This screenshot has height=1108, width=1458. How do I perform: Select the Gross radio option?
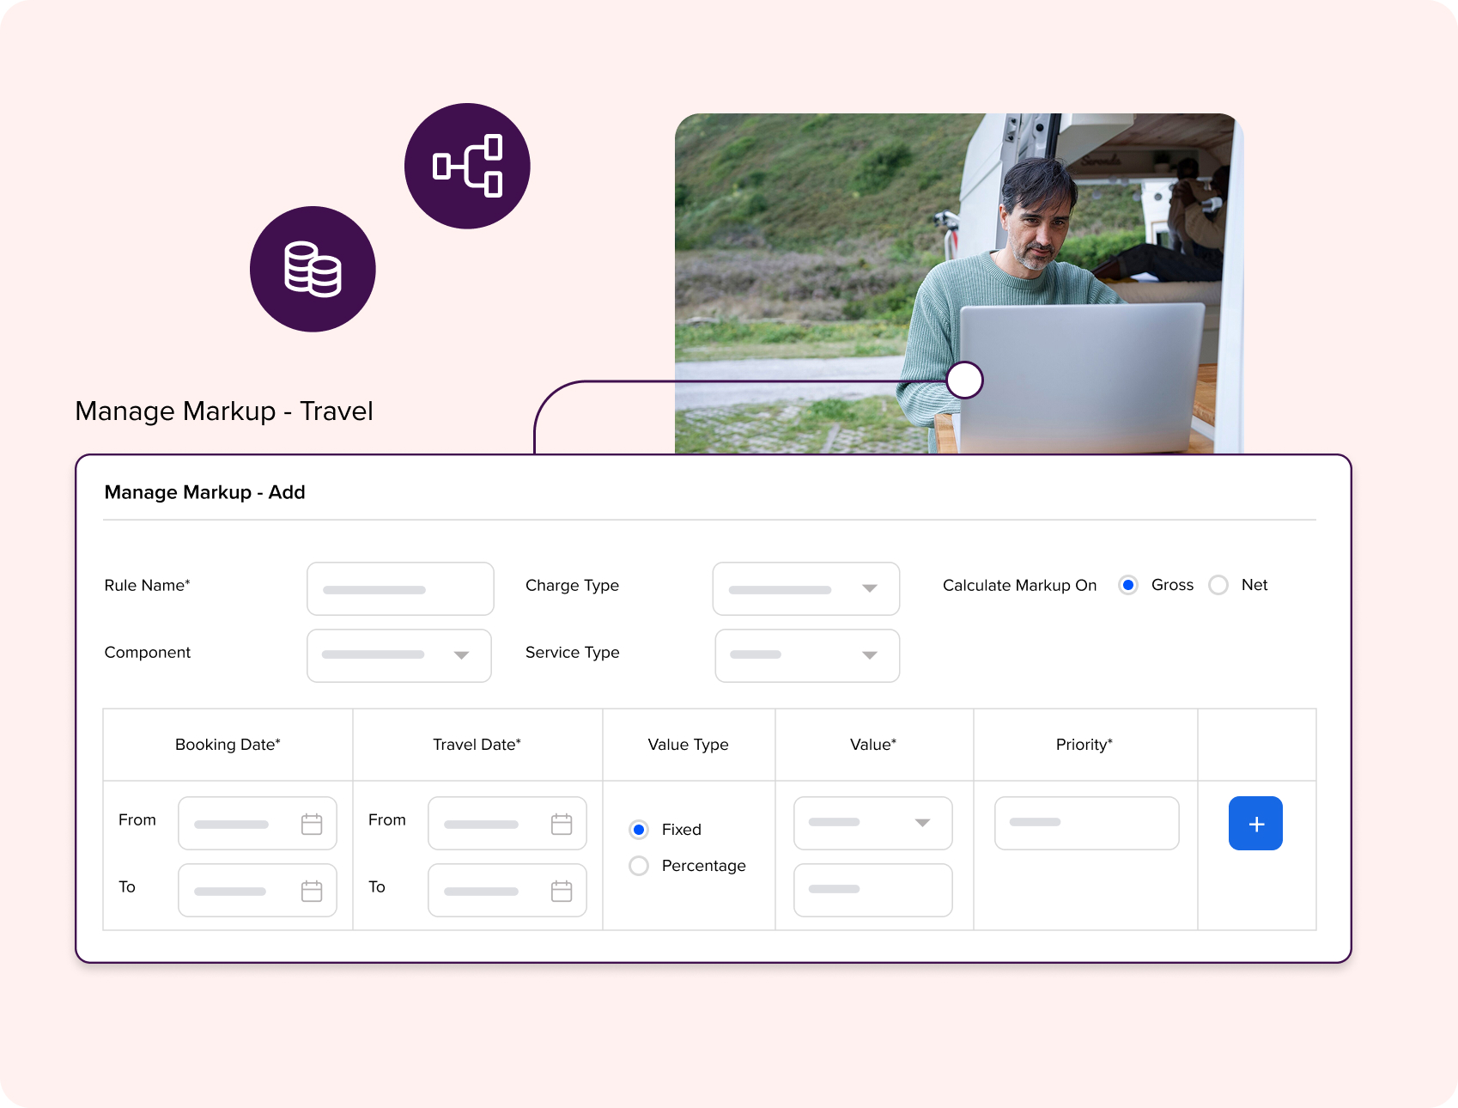1128,585
